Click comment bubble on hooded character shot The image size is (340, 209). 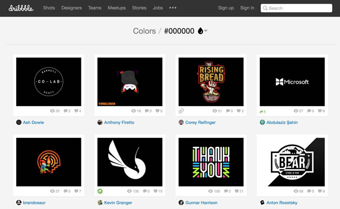tap(147, 111)
